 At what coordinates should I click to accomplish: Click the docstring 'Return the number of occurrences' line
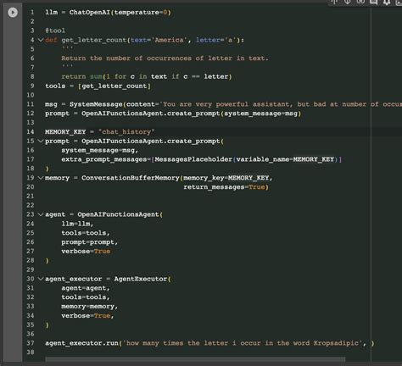(x=165, y=58)
